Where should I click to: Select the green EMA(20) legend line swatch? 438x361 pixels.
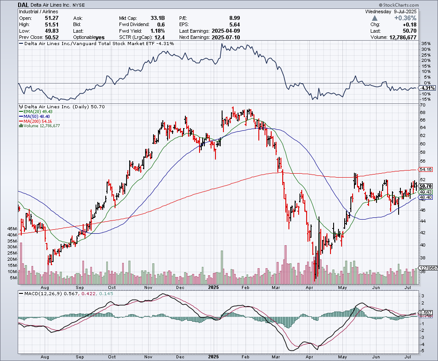pyautogui.click(x=21, y=112)
